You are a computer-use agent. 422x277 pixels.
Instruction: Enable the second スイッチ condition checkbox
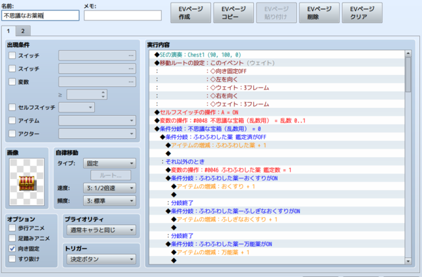(x=12, y=68)
